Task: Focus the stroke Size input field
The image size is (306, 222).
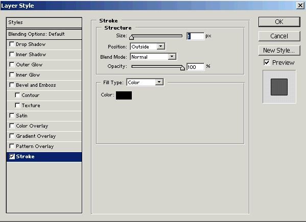Action: coord(195,36)
